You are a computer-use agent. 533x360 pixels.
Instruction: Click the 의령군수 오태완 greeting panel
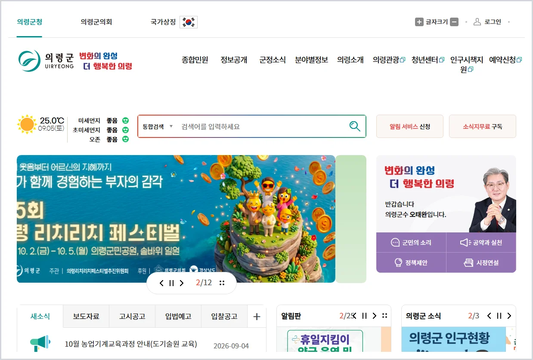click(x=446, y=194)
